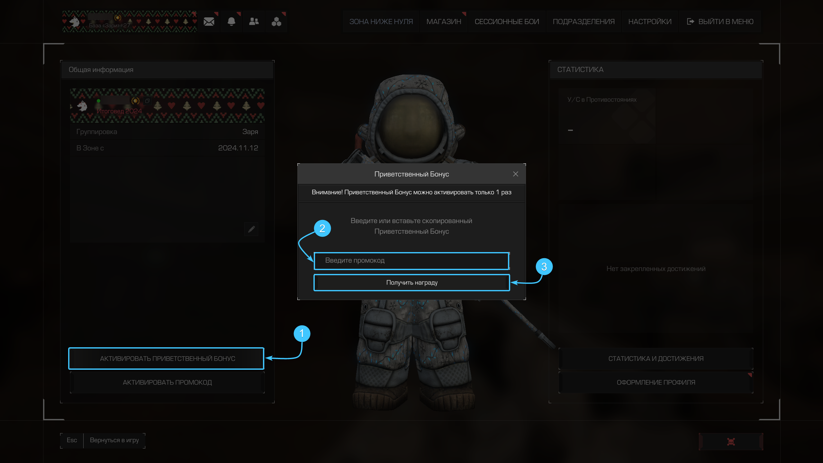Click Вернуться в игру button
The width and height of the screenshot is (823, 463).
(x=114, y=440)
